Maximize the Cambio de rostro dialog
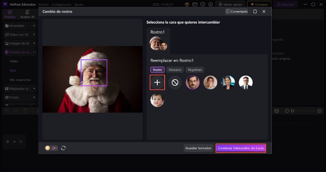Screen dimensions: 326x172 click(x=255, y=12)
